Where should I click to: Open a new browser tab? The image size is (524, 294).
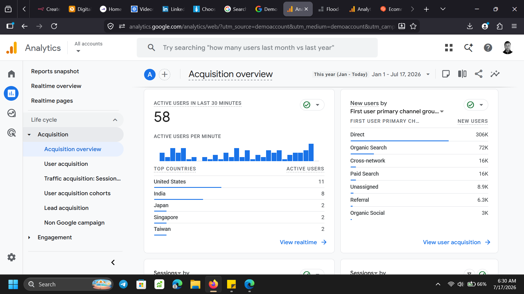point(426,9)
